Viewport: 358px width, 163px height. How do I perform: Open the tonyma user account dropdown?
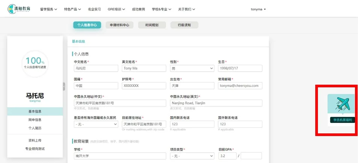point(258,9)
